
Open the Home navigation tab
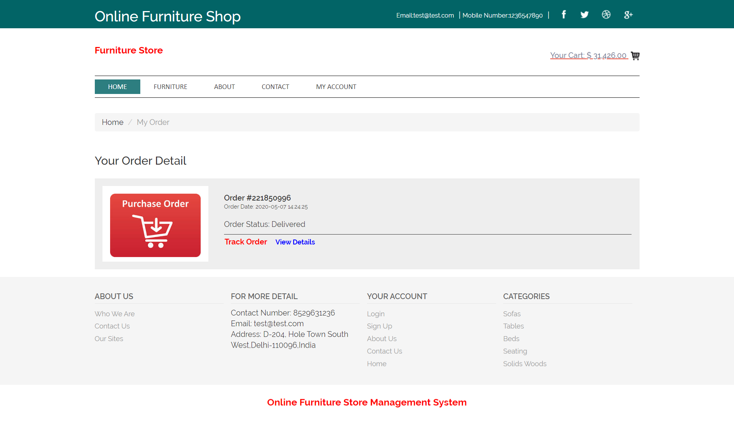(x=117, y=87)
